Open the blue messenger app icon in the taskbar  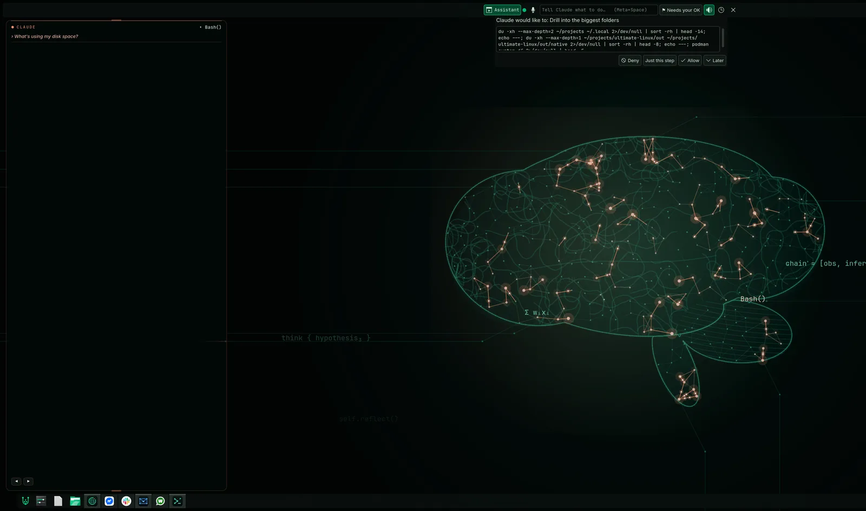point(109,501)
